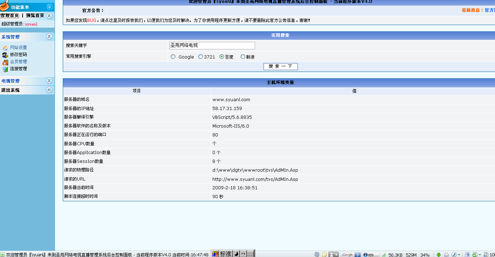This screenshot has height=257, width=495.
Task: Click the 529M memory status value
Action: [x=411, y=255]
